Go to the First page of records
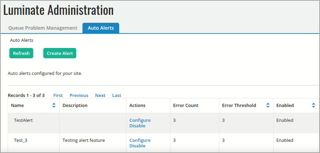This screenshot has height=153, width=320. coord(58,95)
